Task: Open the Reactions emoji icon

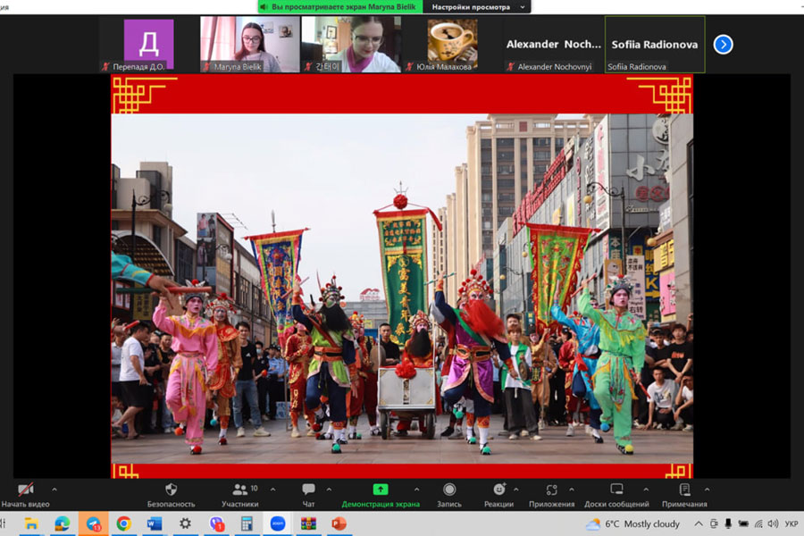Action: click(x=498, y=490)
